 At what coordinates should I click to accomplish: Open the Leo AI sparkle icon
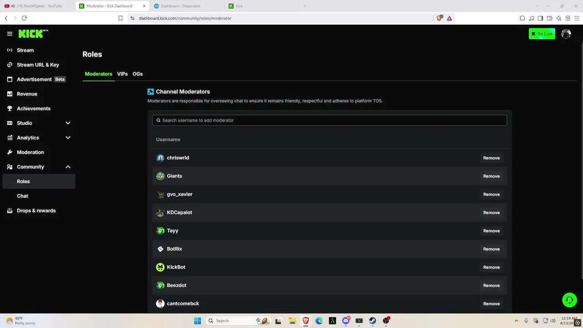pos(559,18)
